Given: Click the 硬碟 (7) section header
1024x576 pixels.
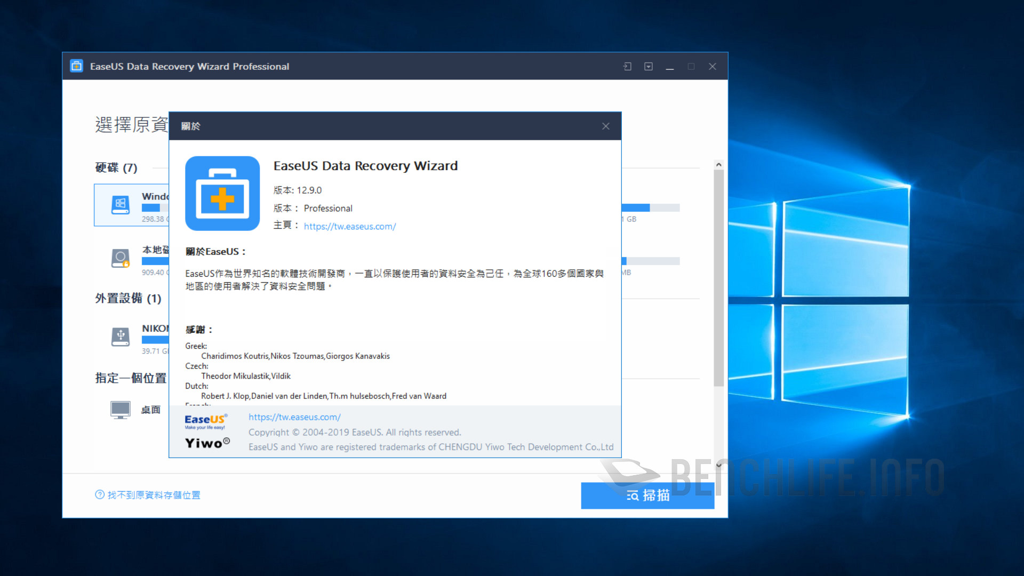Looking at the screenshot, I should [116, 167].
